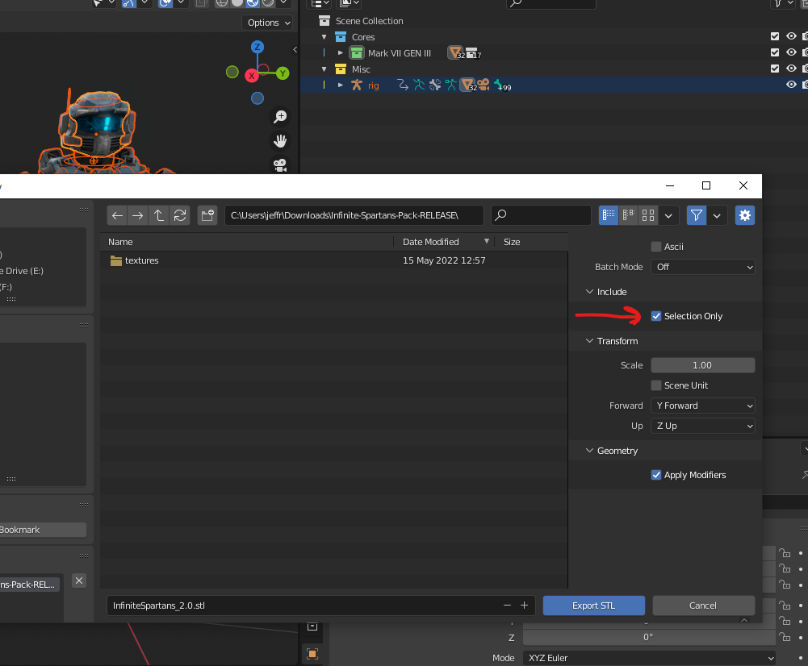Switch to thumbnail display mode
The height and width of the screenshot is (666, 808).
[x=647, y=215]
